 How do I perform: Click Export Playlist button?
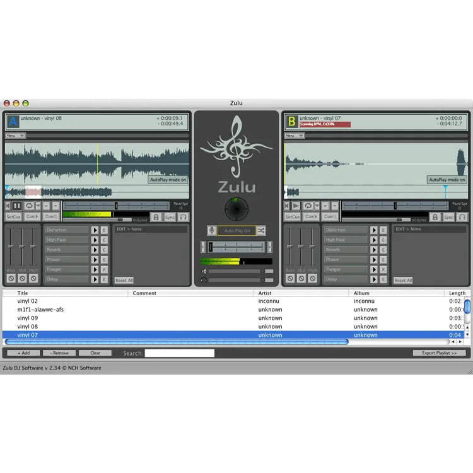pyautogui.click(x=439, y=353)
